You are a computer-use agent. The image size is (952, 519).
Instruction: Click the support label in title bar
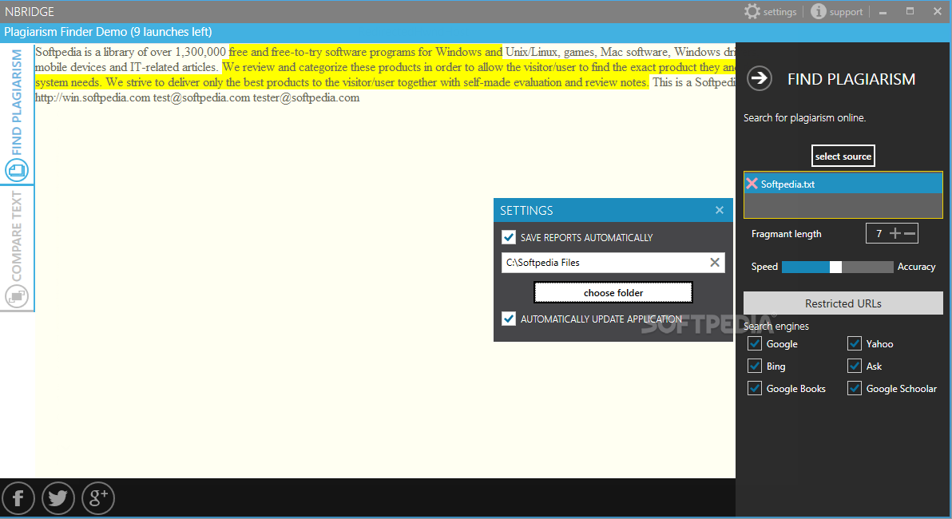pyautogui.click(x=846, y=12)
